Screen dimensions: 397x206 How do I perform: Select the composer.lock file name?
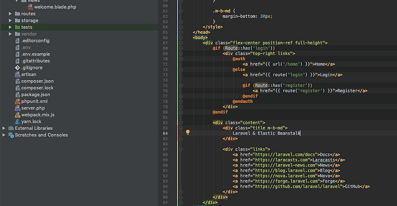pos(37,88)
